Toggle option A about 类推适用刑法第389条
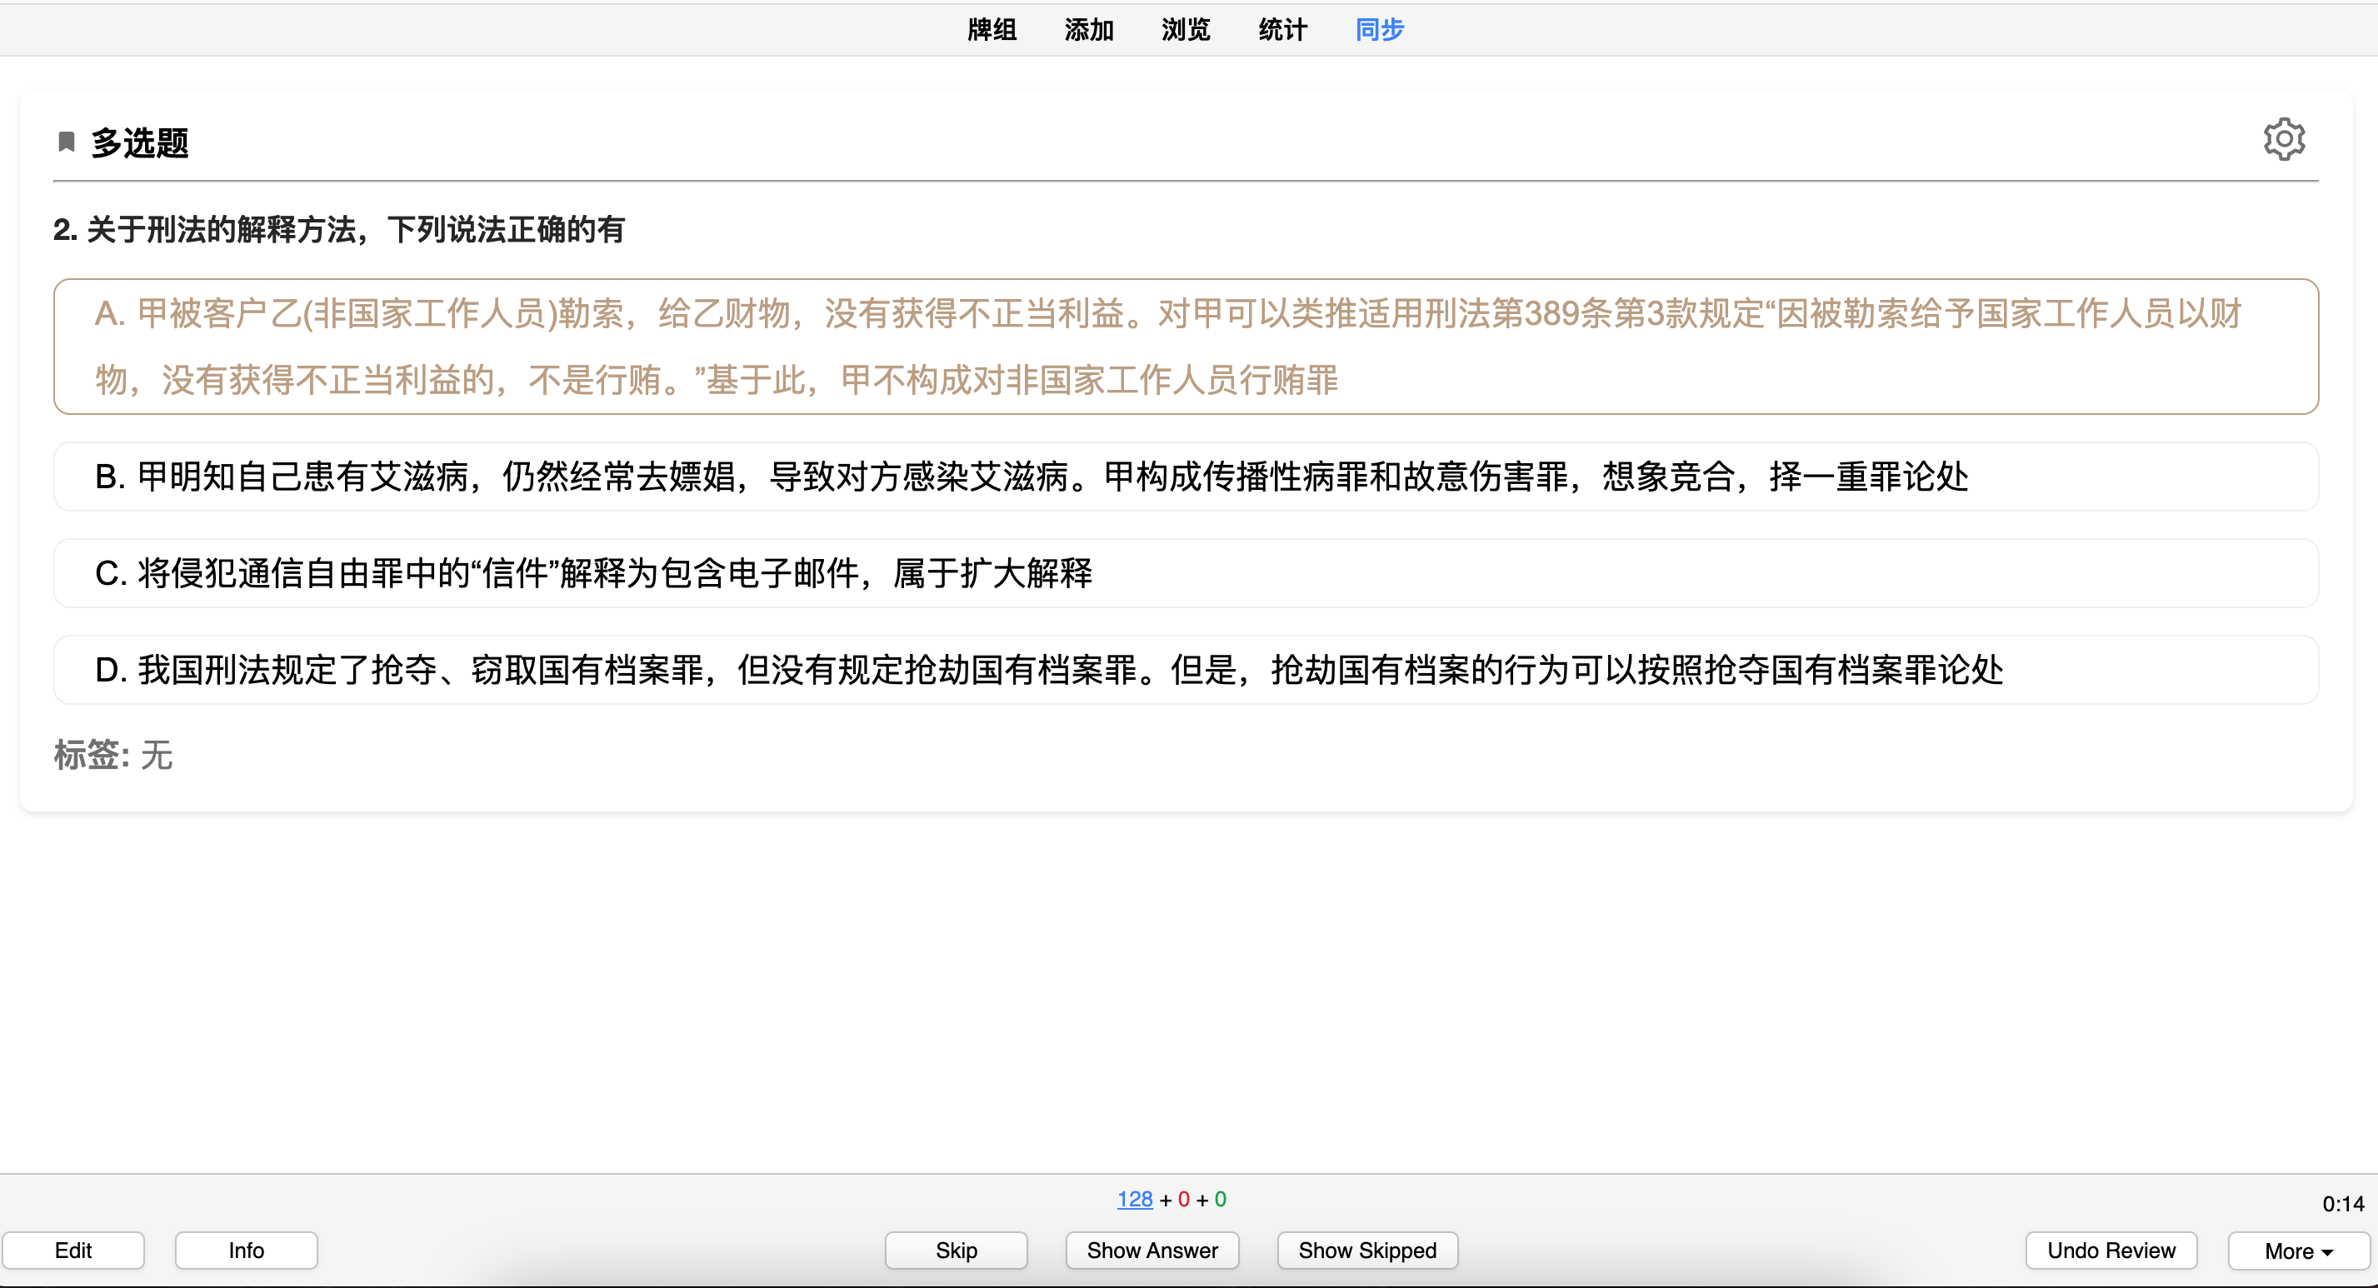 tap(1187, 347)
